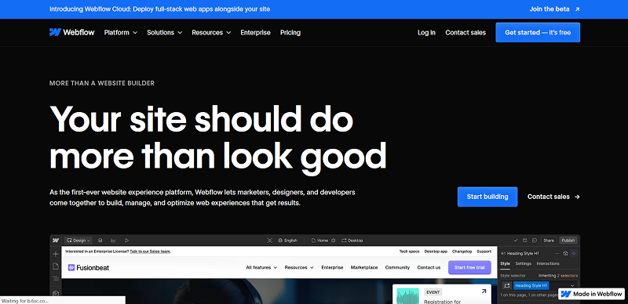Click the Webflow W icon in designer preview

coord(56,241)
